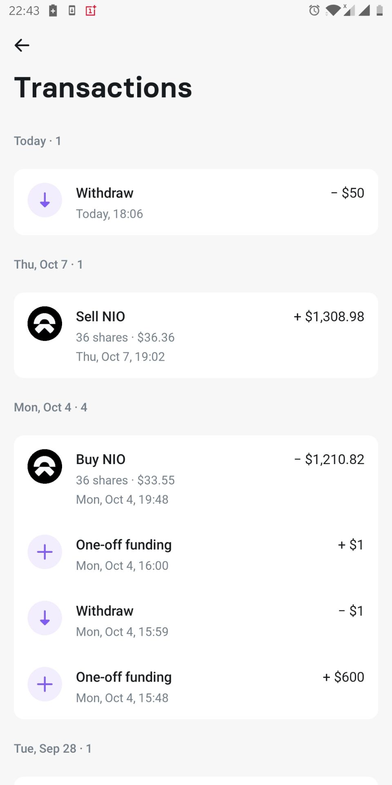
Task: Tap the back arrow icon
Action: pyautogui.click(x=22, y=45)
